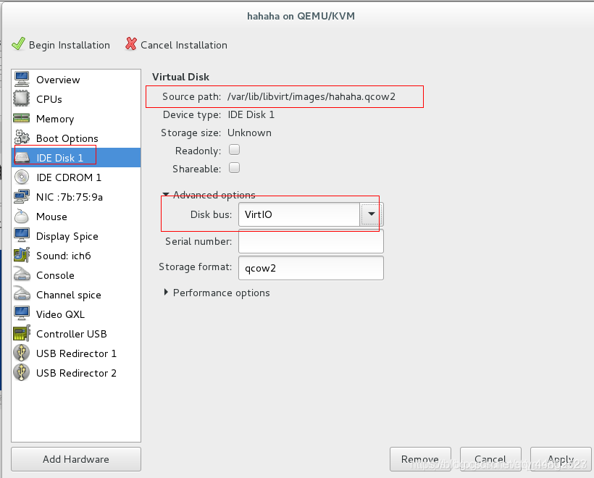This screenshot has width=594, height=478.
Task: Click the red Cancel Installation X icon
Action: 131,44
